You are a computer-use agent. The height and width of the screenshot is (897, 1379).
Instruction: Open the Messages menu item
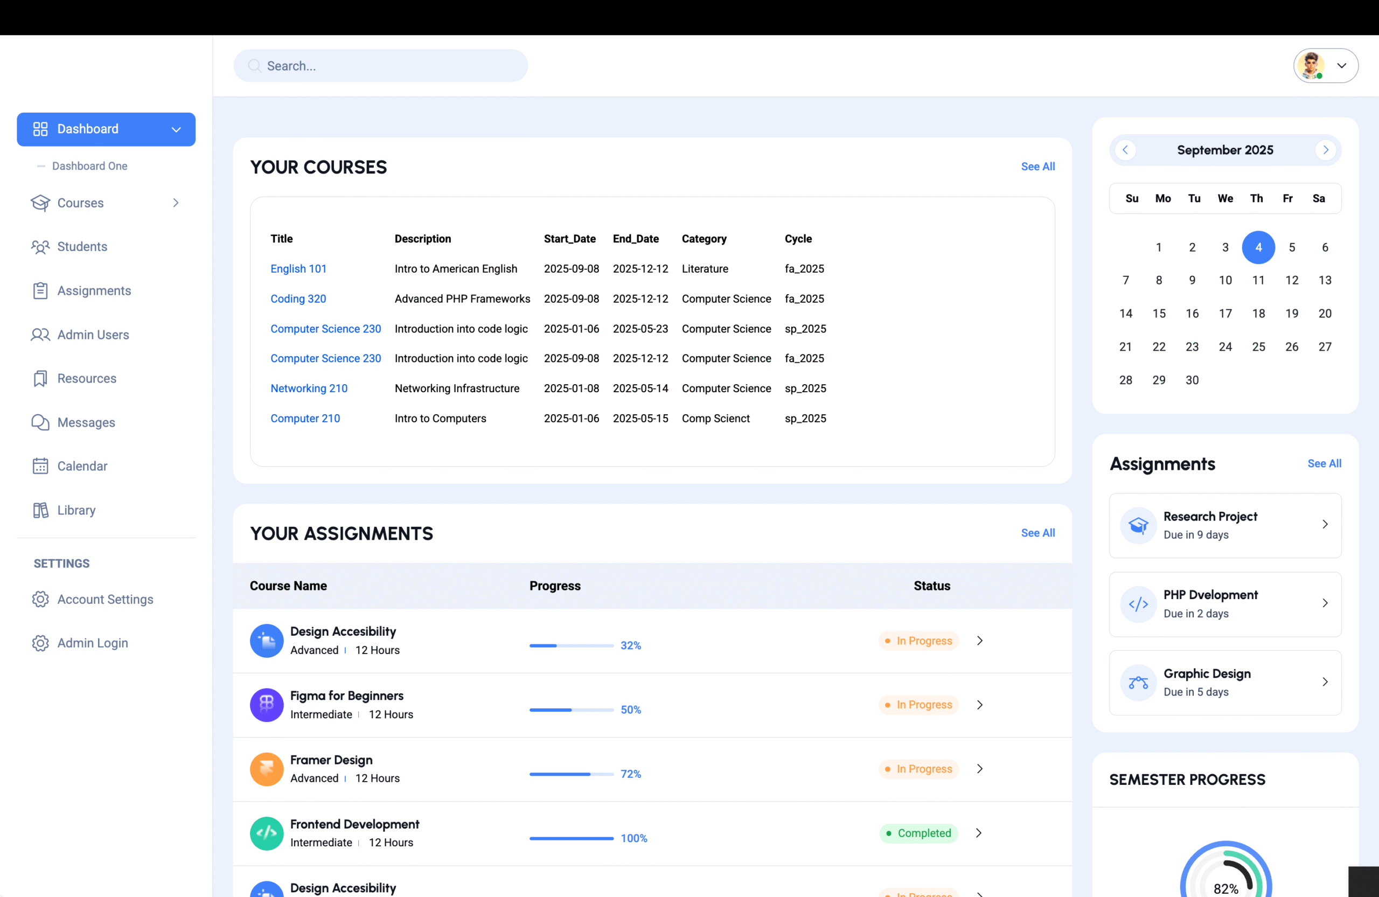[x=106, y=423]
